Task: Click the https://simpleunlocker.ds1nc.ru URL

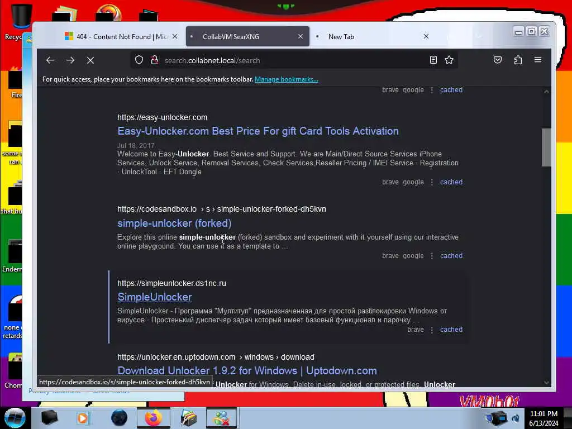Action: click(x=171, y=283)
